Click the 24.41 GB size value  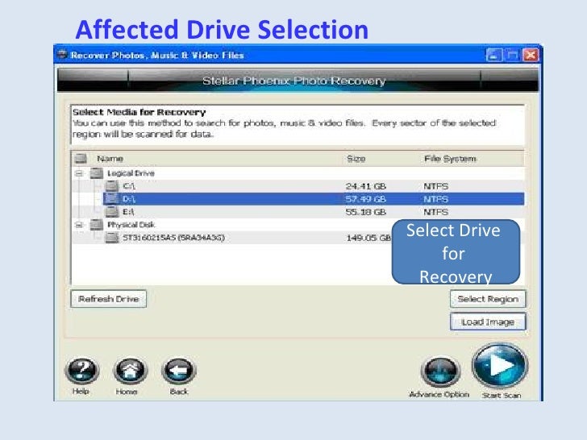(366, 186)
